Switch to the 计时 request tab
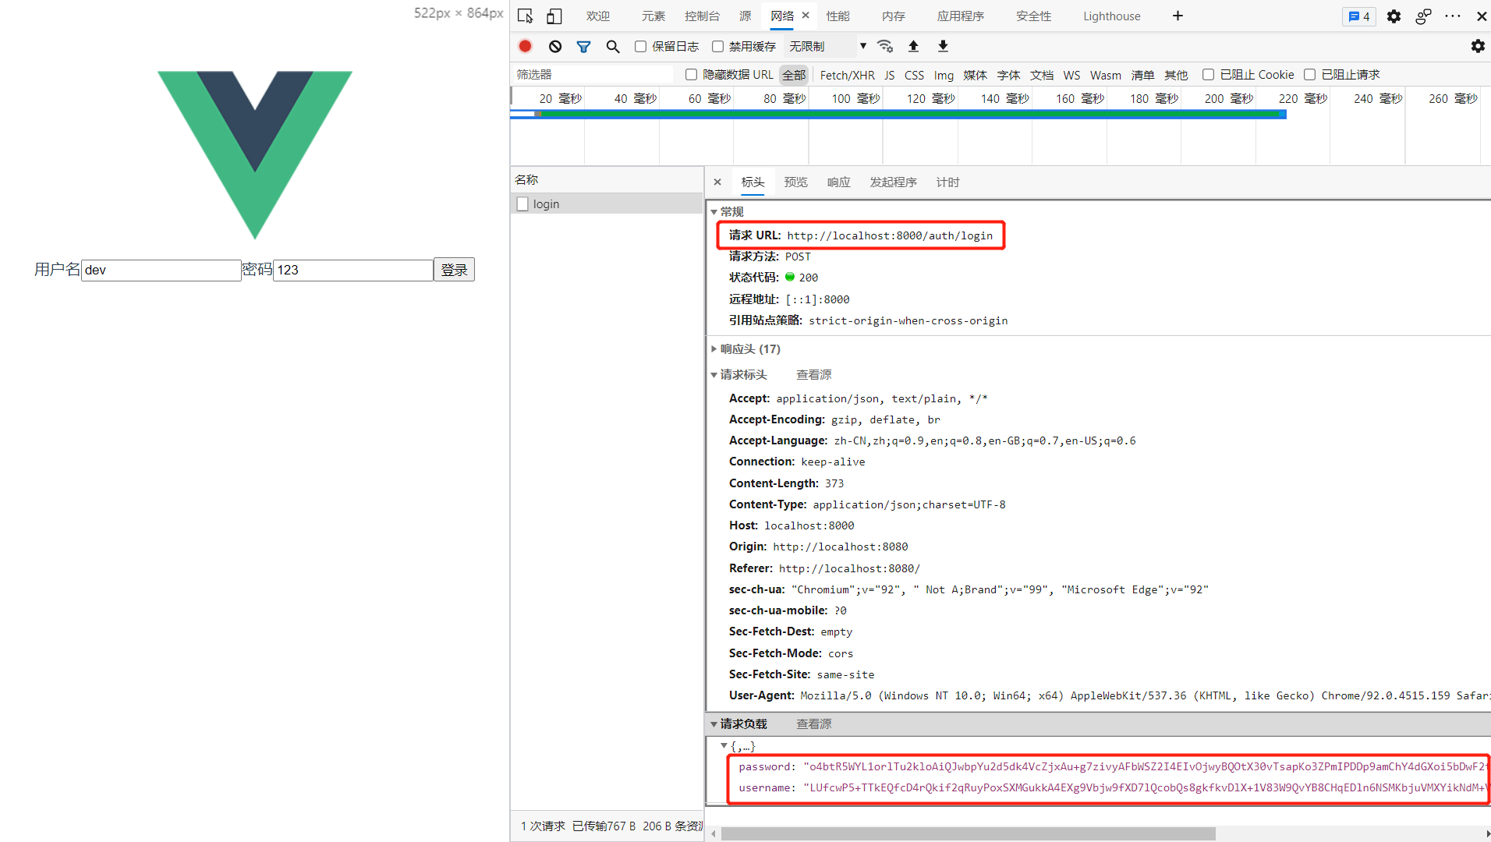Viewport: 1491px width, 842px height. point(947,182)
